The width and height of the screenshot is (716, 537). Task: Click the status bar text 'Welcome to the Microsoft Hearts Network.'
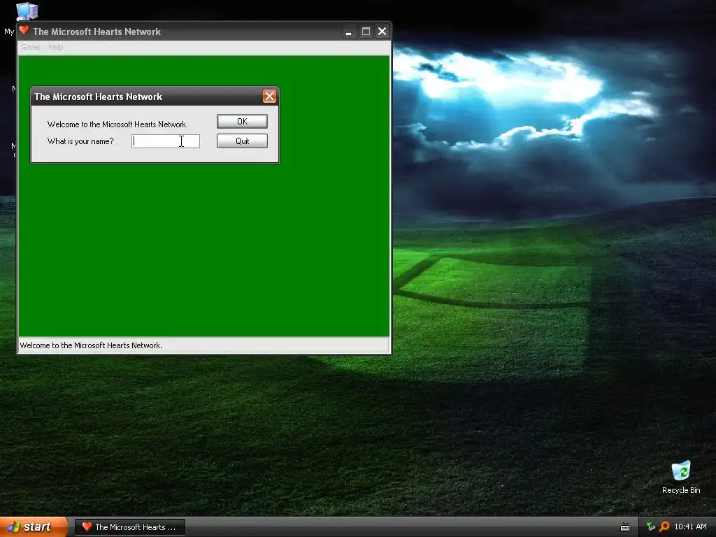coord(91,345)
